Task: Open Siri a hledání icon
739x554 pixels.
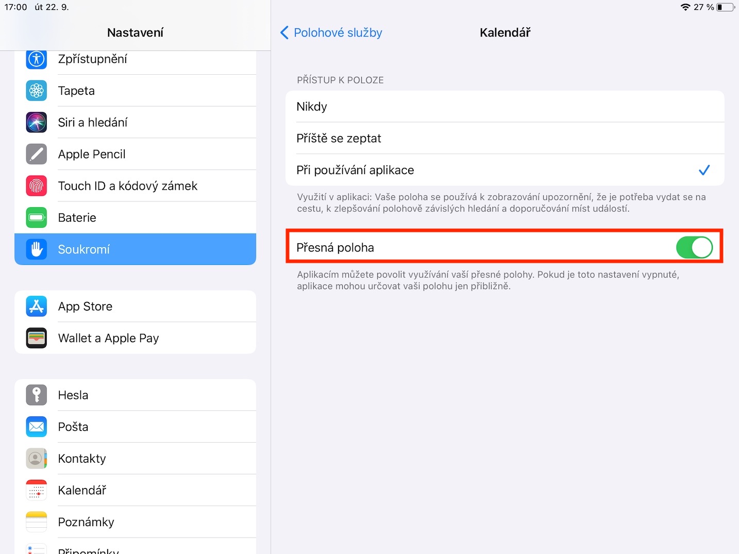Action: [36, 123]
